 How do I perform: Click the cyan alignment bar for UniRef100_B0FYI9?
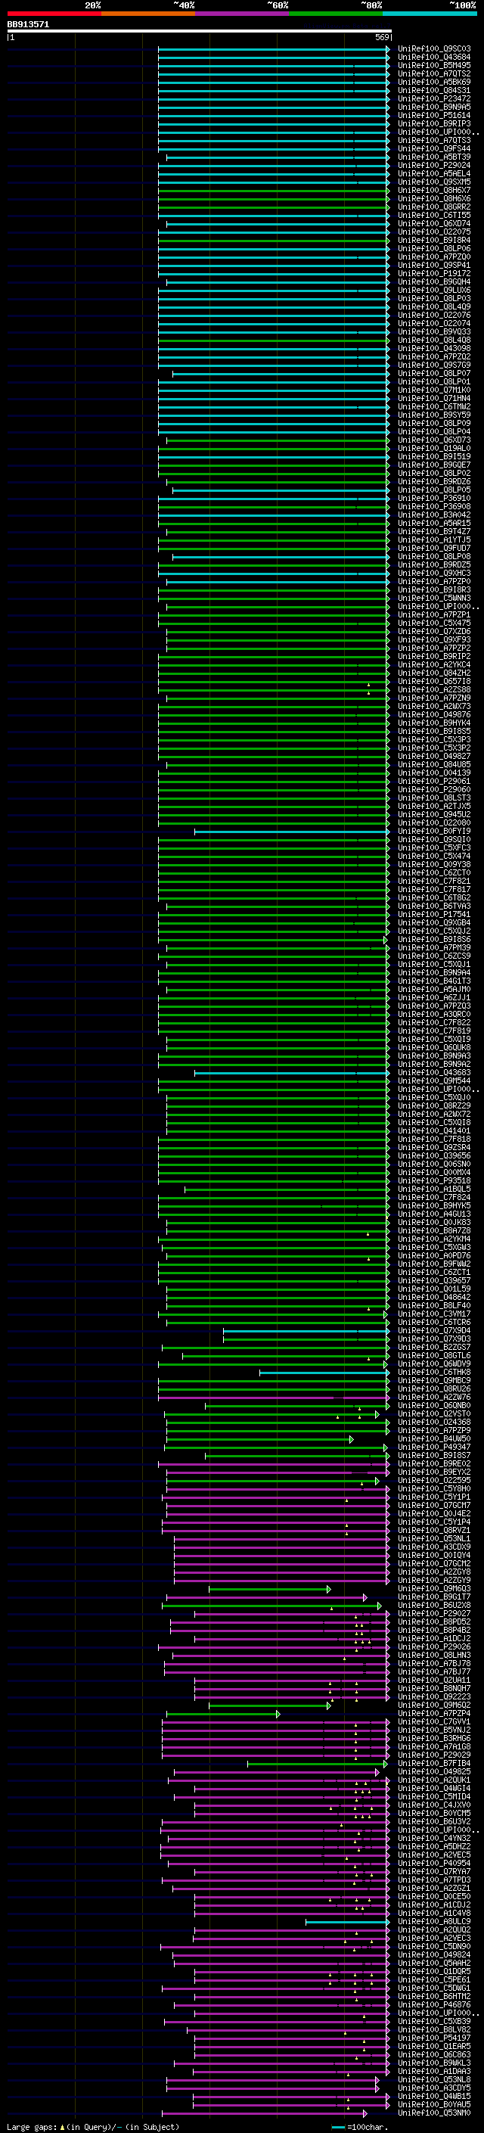tap(292, 832)
